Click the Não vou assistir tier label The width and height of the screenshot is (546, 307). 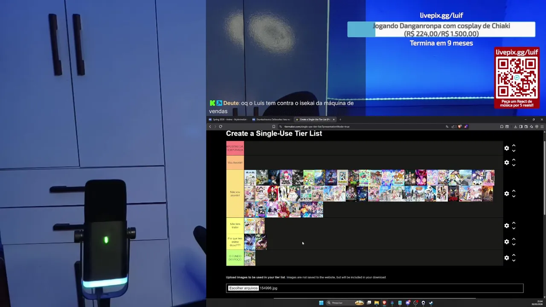pyautogui.click(x=235, y=194)
